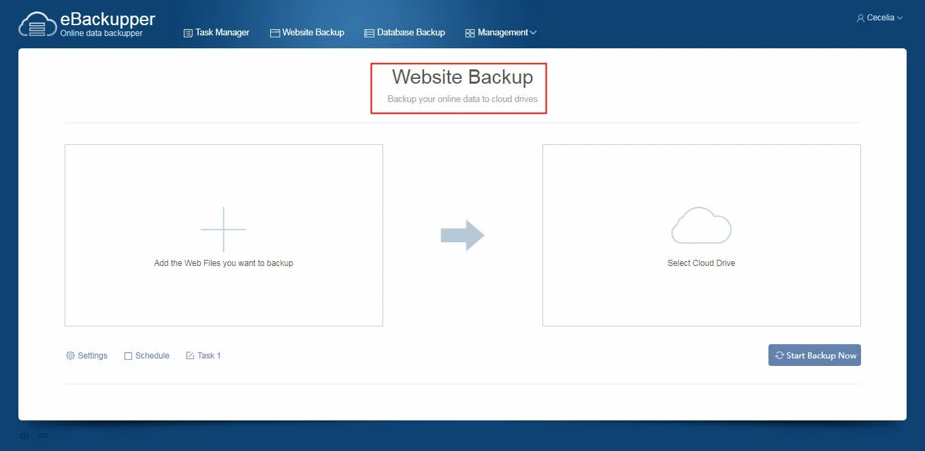Image resolution: width=925 pixels, height=451 pixels.
Task: Click the gray arrow between the panels
Action: [x=464, y=235]
